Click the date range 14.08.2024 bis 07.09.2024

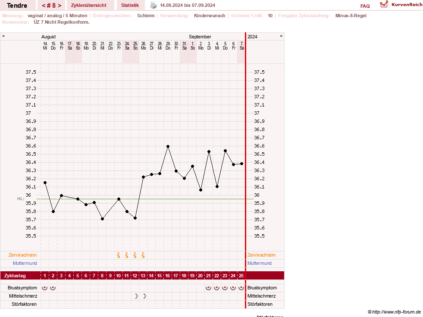point(188,6)
